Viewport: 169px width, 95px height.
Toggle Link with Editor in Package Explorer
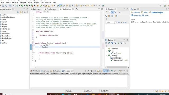[21, 12]
